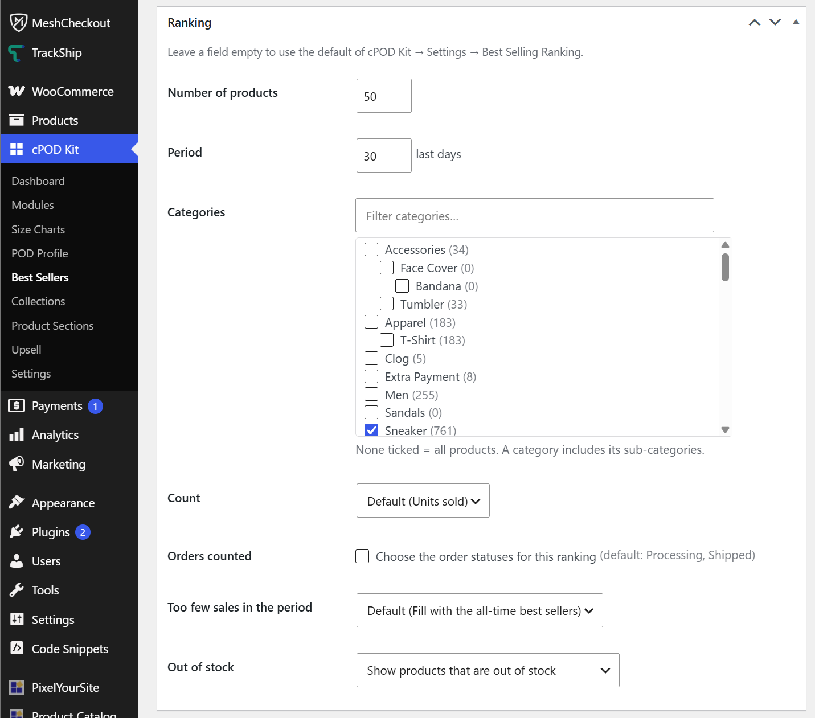The width and height of the screenshot is (815, 718).
Task: Tick the Tumbler category checkbox
Action: point(387,304)
